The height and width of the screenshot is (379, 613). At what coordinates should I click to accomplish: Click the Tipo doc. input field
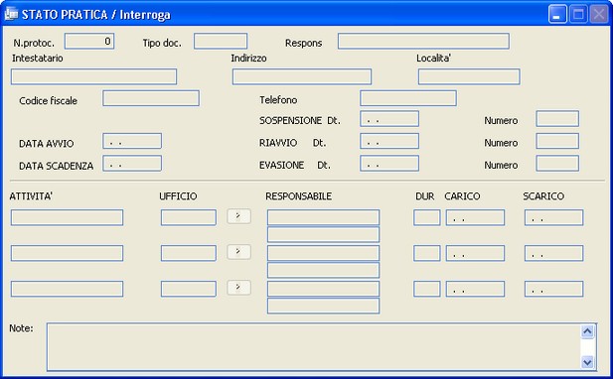click(x=221, y=41)
